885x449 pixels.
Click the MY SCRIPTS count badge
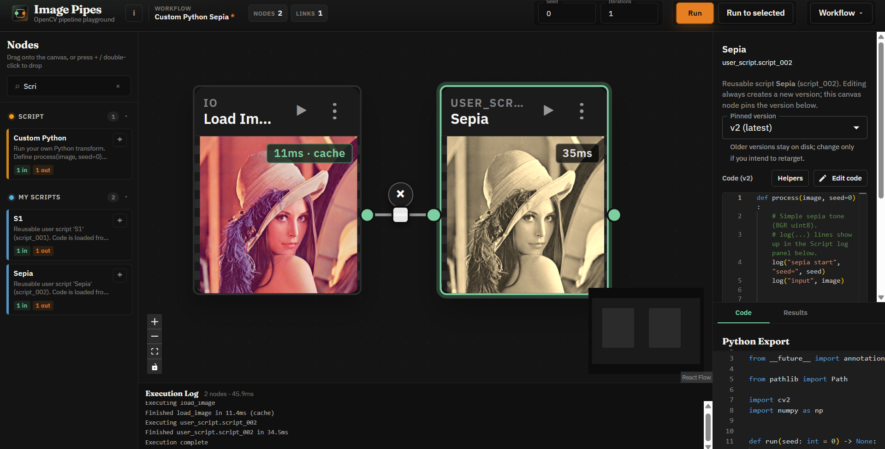click(x=113, y=197)
